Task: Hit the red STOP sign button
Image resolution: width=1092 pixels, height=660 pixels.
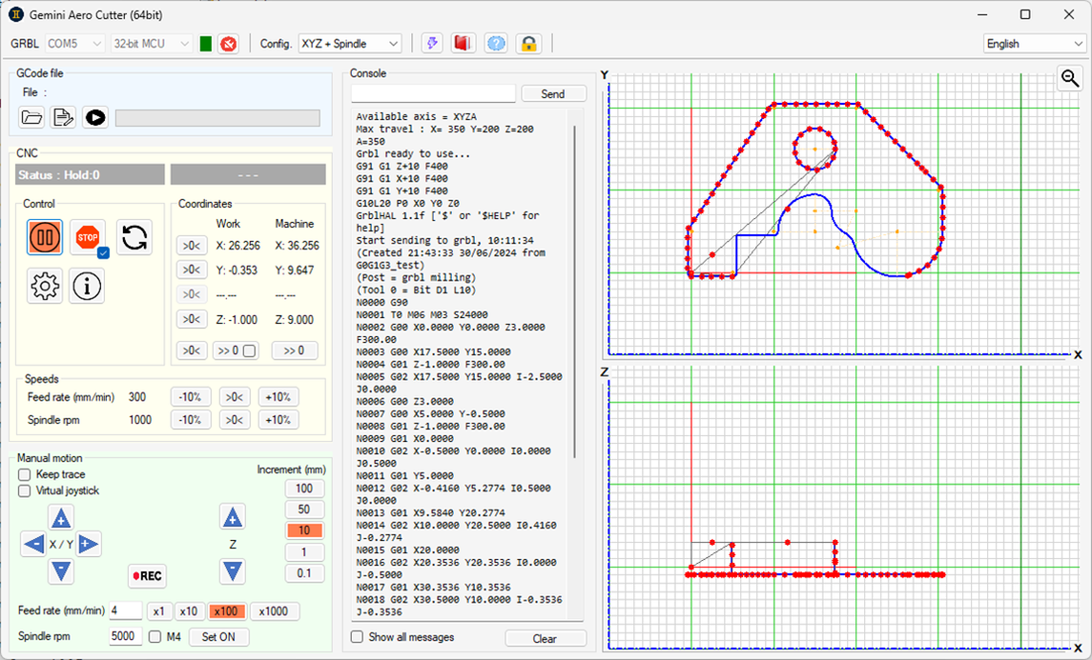Action: click(88, 236)
